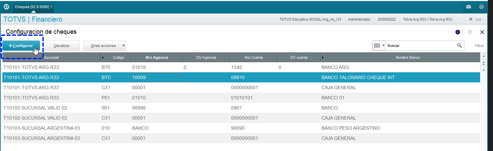Image resolution: width=493 pixels, height=151 pixels.
Task: Click the BANCO 01 cell
Action: 333,98
